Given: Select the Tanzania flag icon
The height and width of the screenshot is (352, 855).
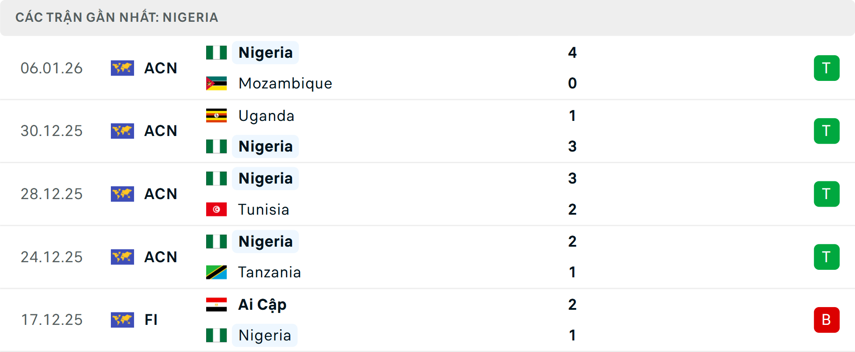Looking at the screenshot, I should tap(216, 272).
